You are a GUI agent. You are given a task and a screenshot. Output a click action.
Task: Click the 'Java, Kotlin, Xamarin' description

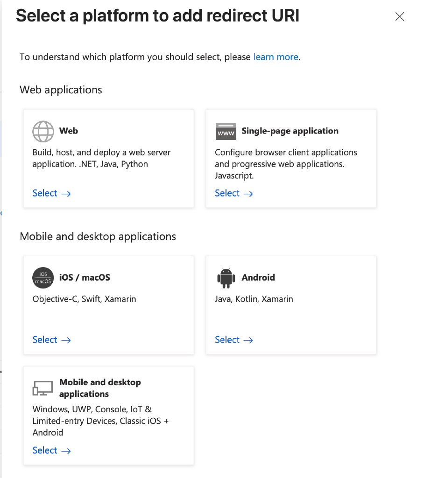tap(254, 299)
